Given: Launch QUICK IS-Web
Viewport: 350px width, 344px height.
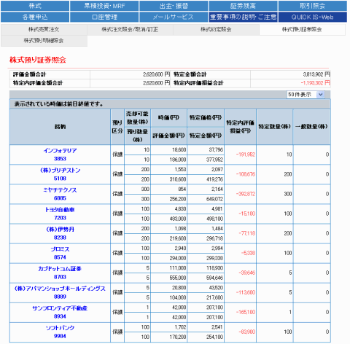Looking at the screenshot, I should (313, 17).
